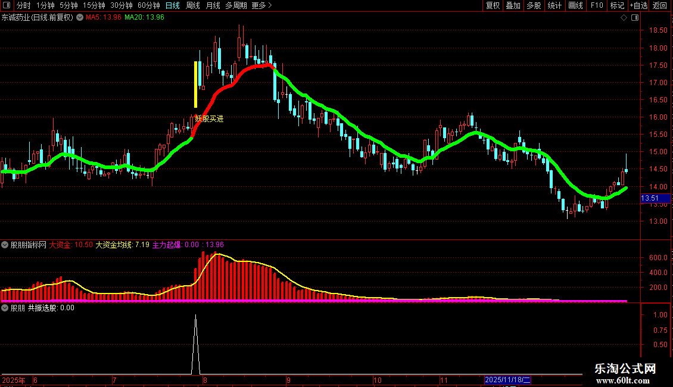Click the 1.00 axis label in bottom panel
This screenshot has width=673, height=387.
coord(660,315)
